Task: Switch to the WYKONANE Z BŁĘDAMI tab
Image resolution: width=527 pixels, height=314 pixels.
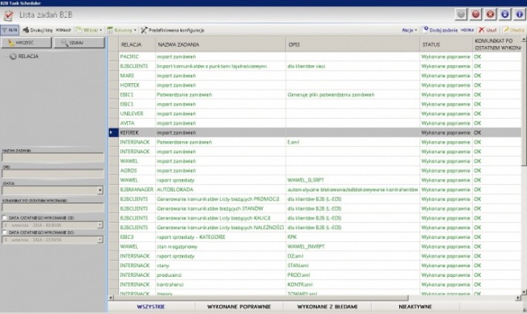Action: (x=327, y=306)
